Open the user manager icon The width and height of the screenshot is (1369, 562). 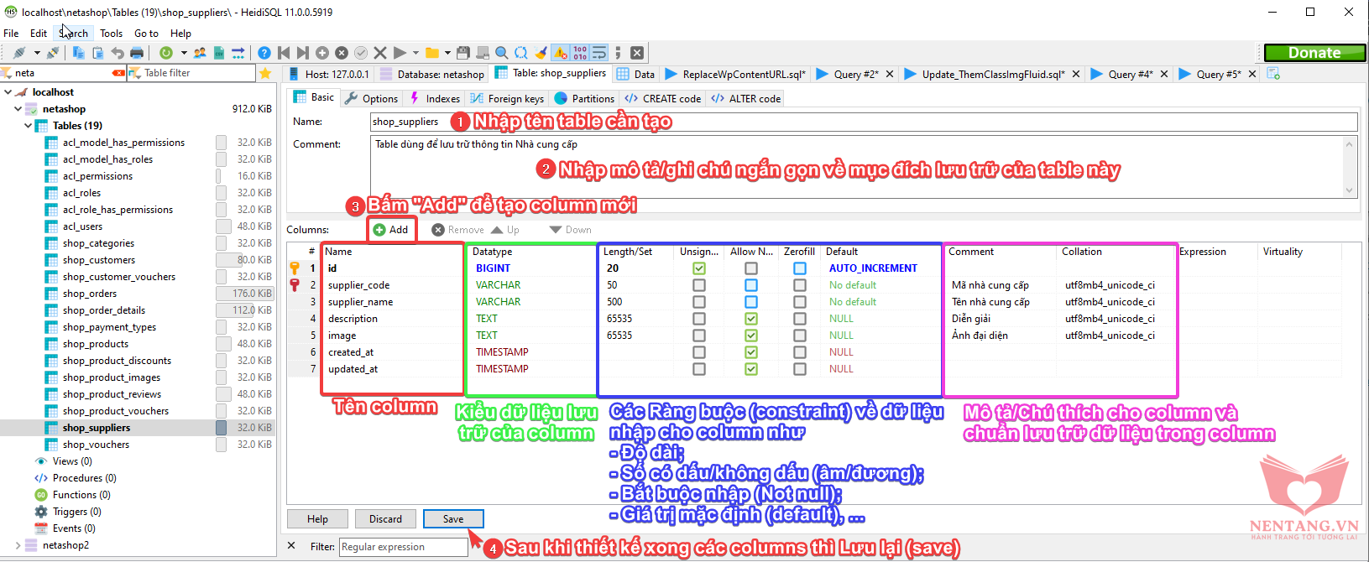[x=200, y=53]
